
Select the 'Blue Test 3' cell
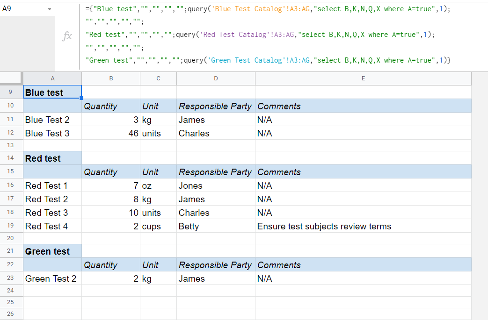coord(52,133)
